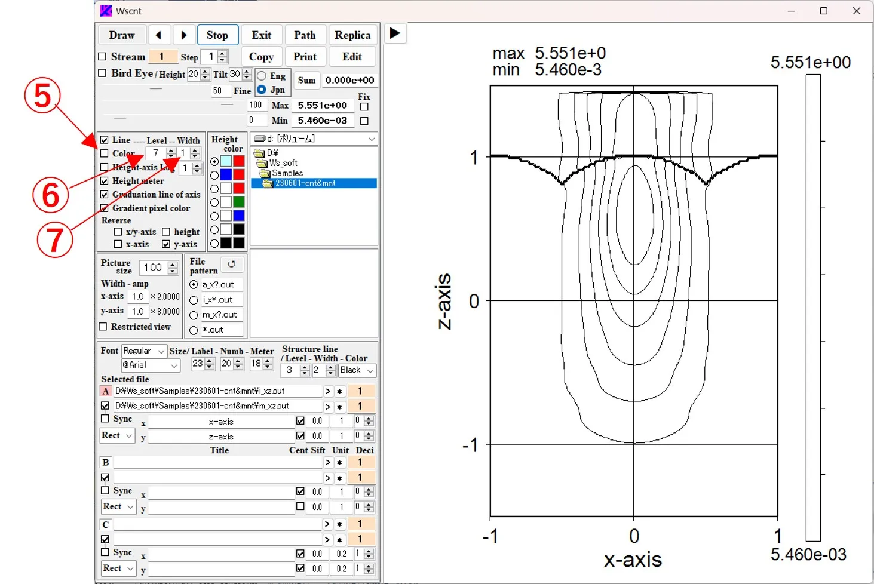Uncheck the Line checkbox
The width and height of the screenshot is (874, 584).
pyautogui.click(x=105, y=140)
